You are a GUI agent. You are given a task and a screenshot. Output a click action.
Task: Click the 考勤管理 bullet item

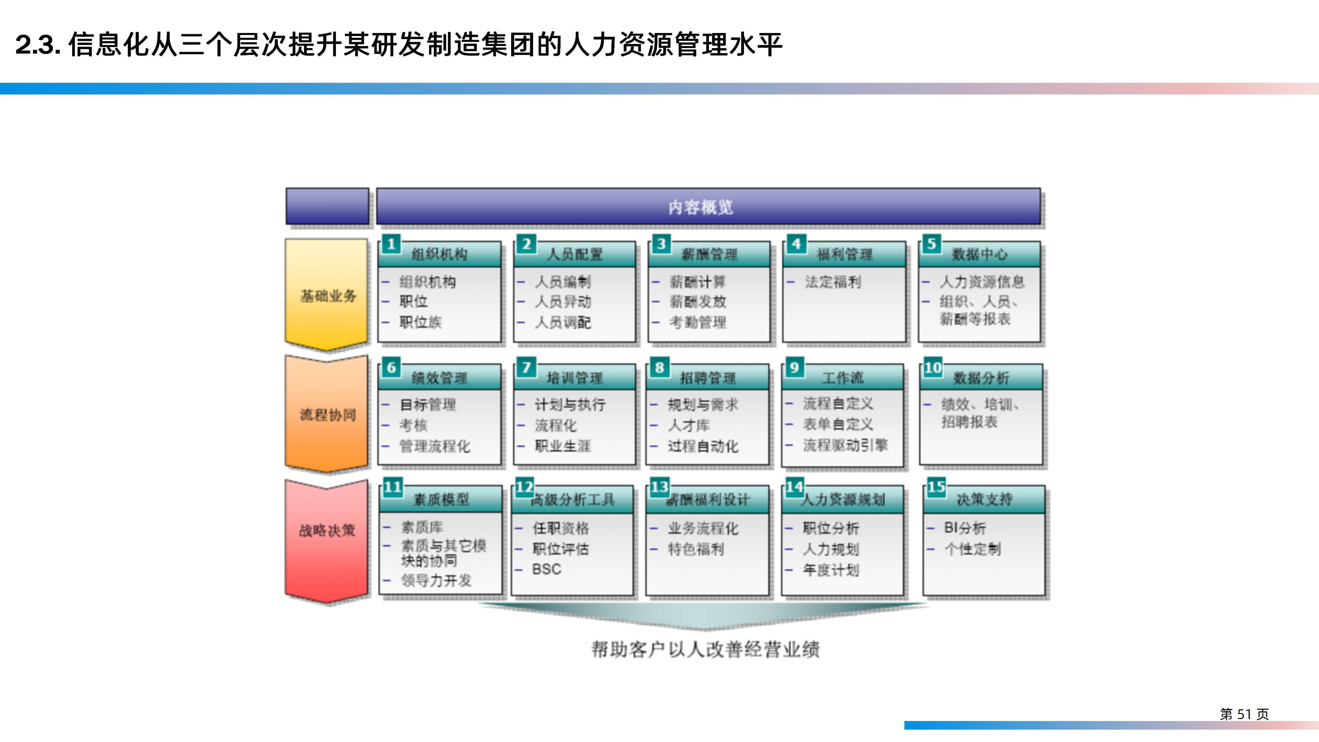pos(698,322)
